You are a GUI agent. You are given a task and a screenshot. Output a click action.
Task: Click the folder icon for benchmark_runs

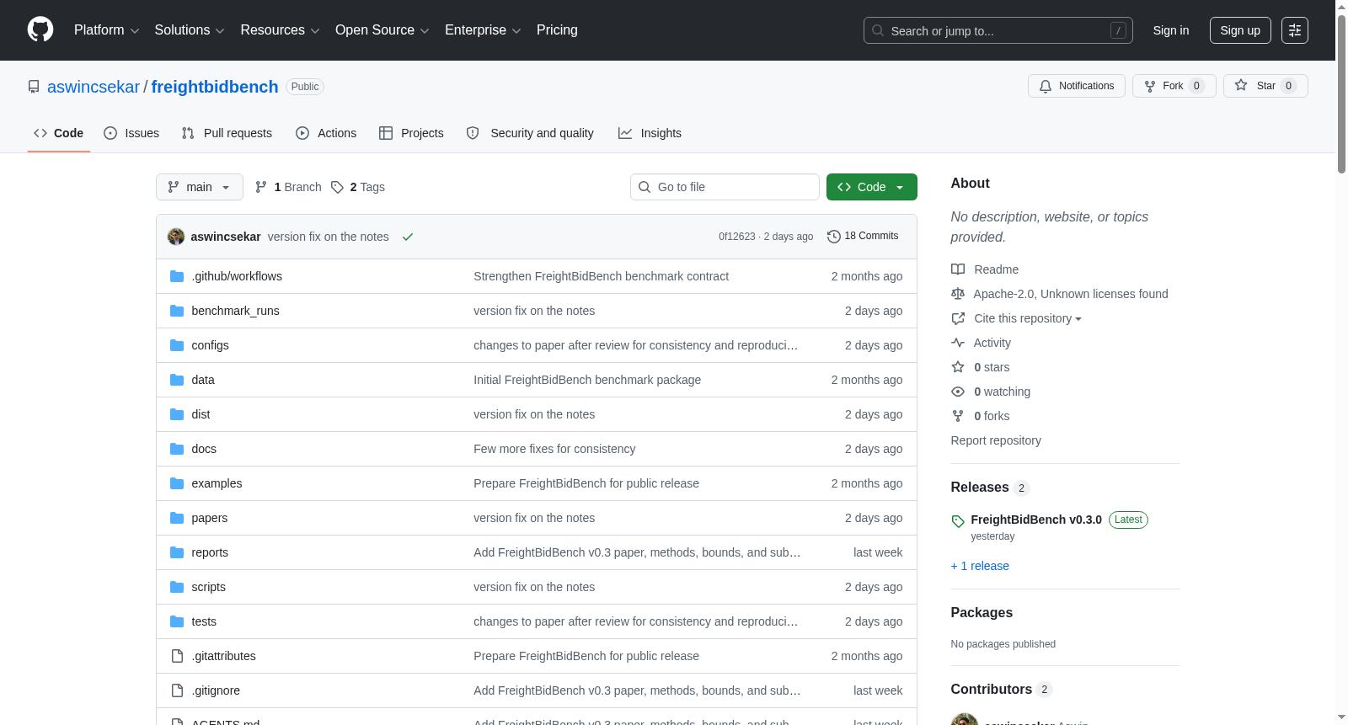177,311
